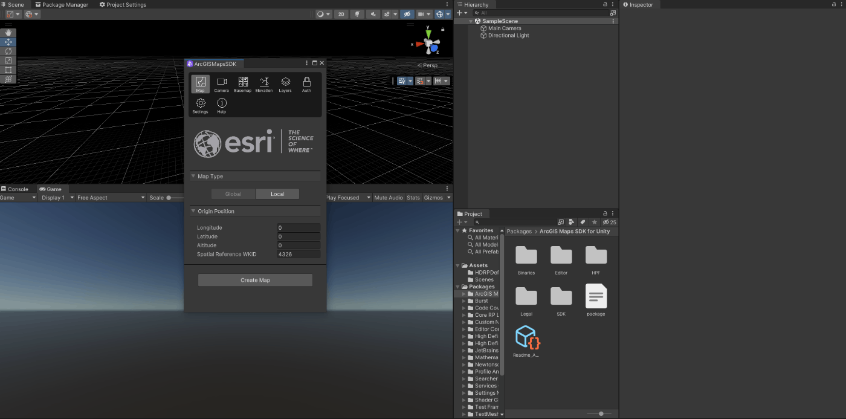Select the Rect tool
The width and height of the screenshot is (846, 419).
click(x=8, y=70)
